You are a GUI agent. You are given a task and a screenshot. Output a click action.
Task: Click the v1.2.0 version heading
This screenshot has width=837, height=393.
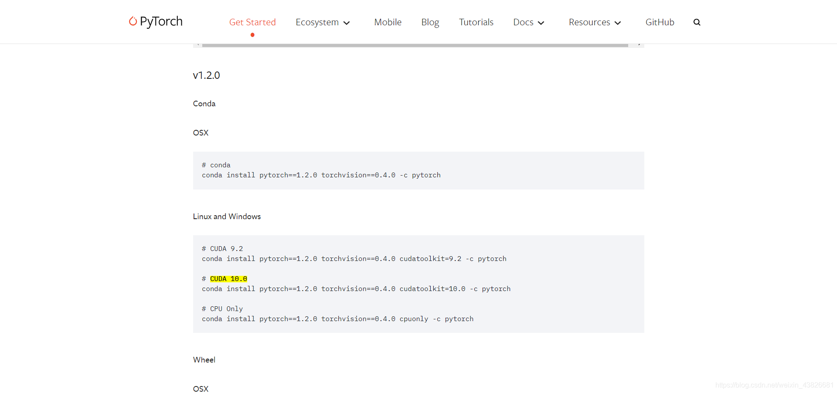(x=207, y=75)
